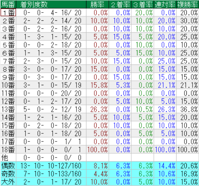Click the 3着率 column header
Viewport: 199px width, 186px height.
coord(143,4)
